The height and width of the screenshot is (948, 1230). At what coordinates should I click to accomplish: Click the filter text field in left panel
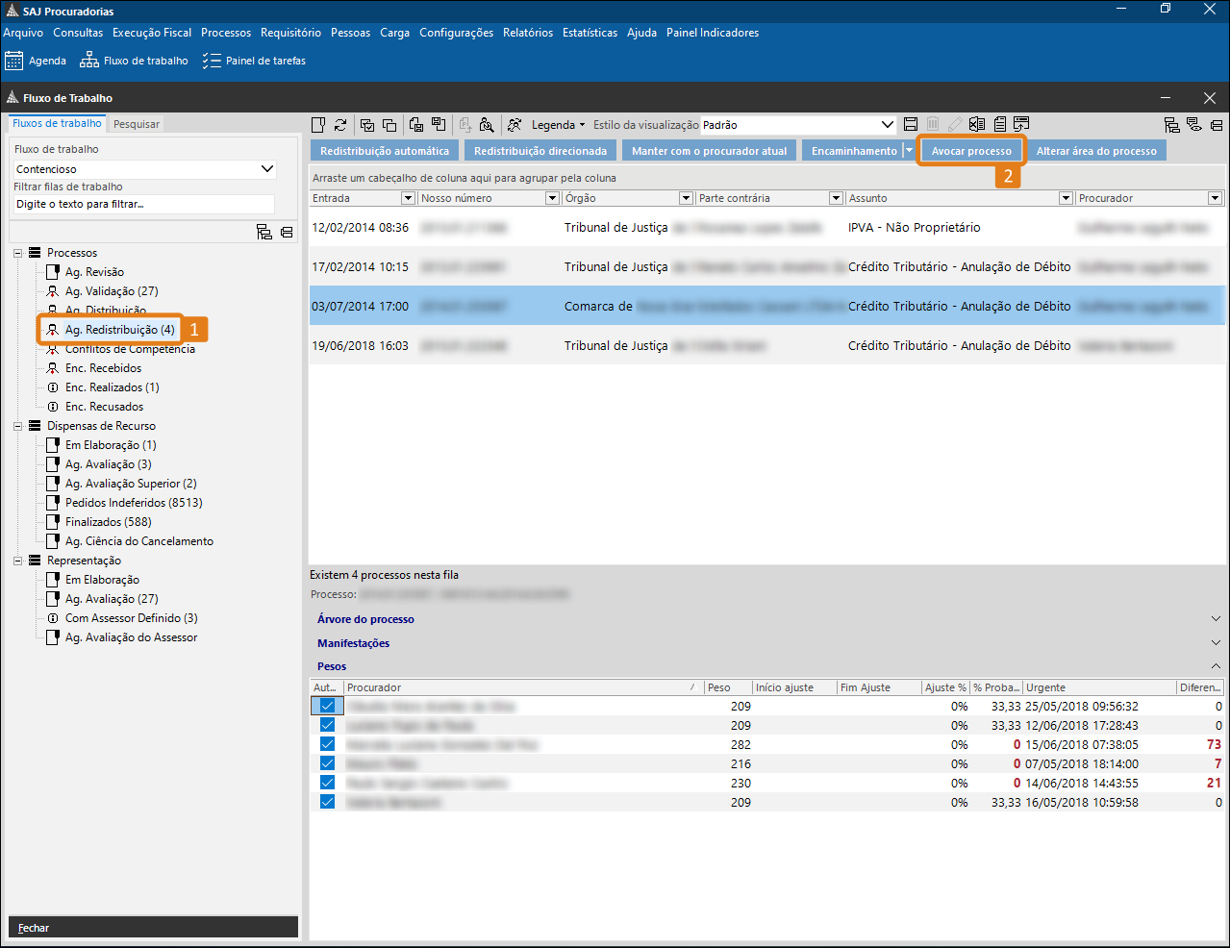144,204
